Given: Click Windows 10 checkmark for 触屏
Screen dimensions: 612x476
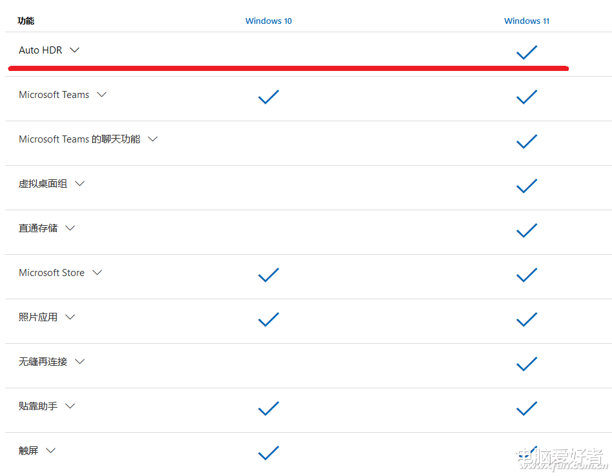Looking at the screenshot, I should (x=269, y=453).
